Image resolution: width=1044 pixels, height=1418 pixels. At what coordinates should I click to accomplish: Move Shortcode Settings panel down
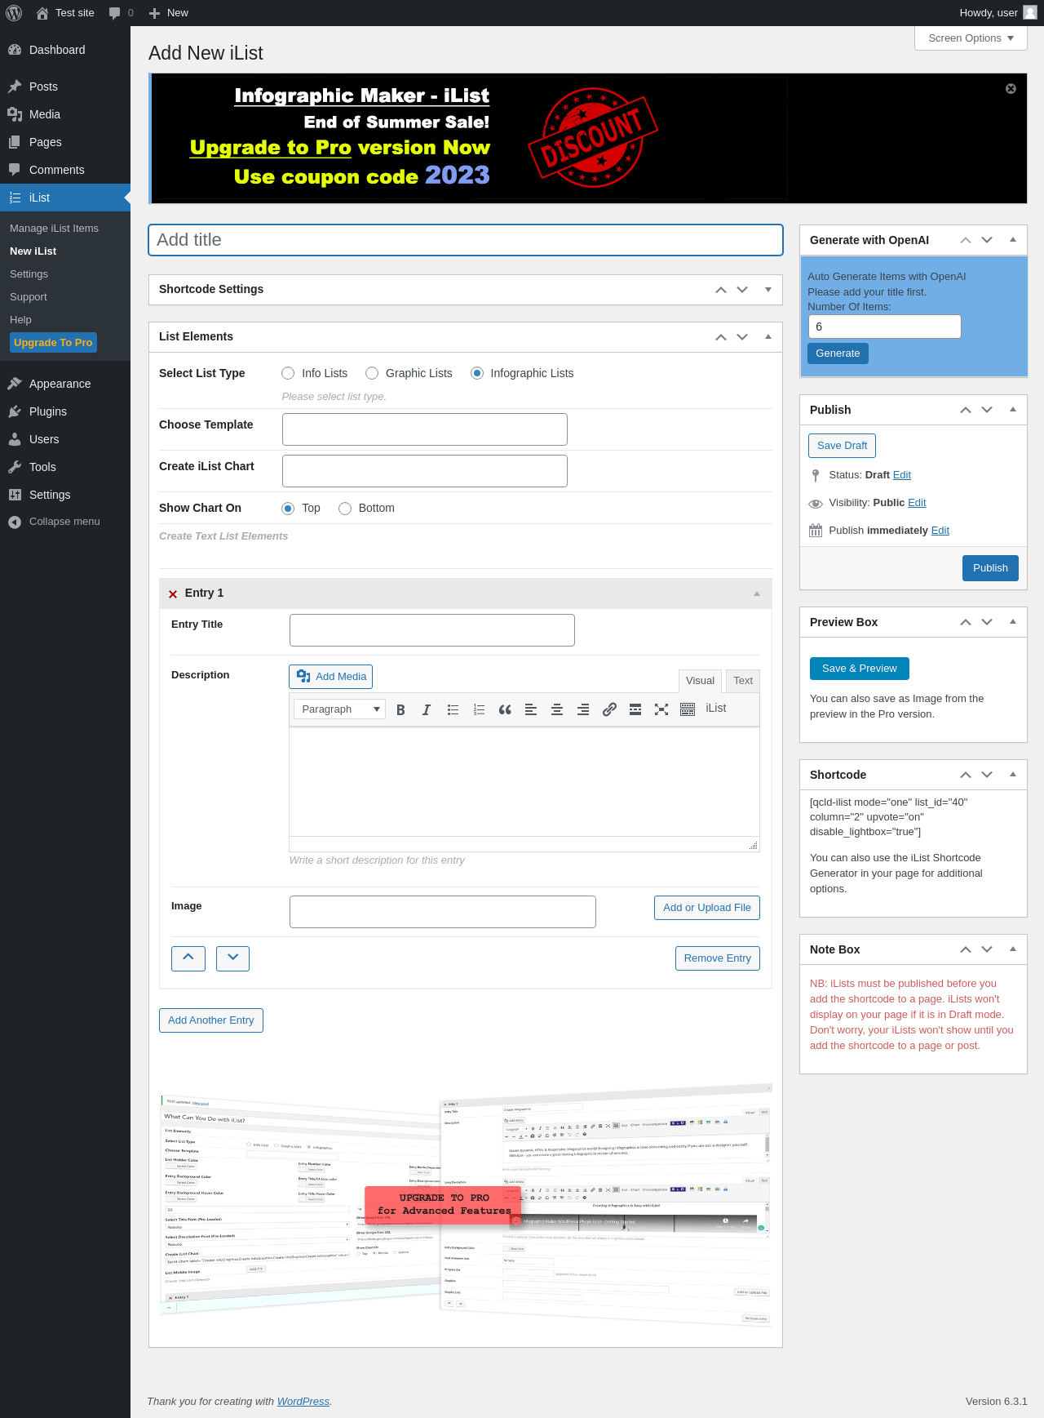742,290
